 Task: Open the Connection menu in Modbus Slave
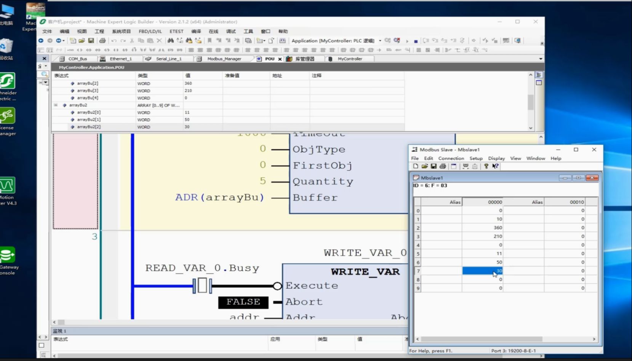click(451, 158)
